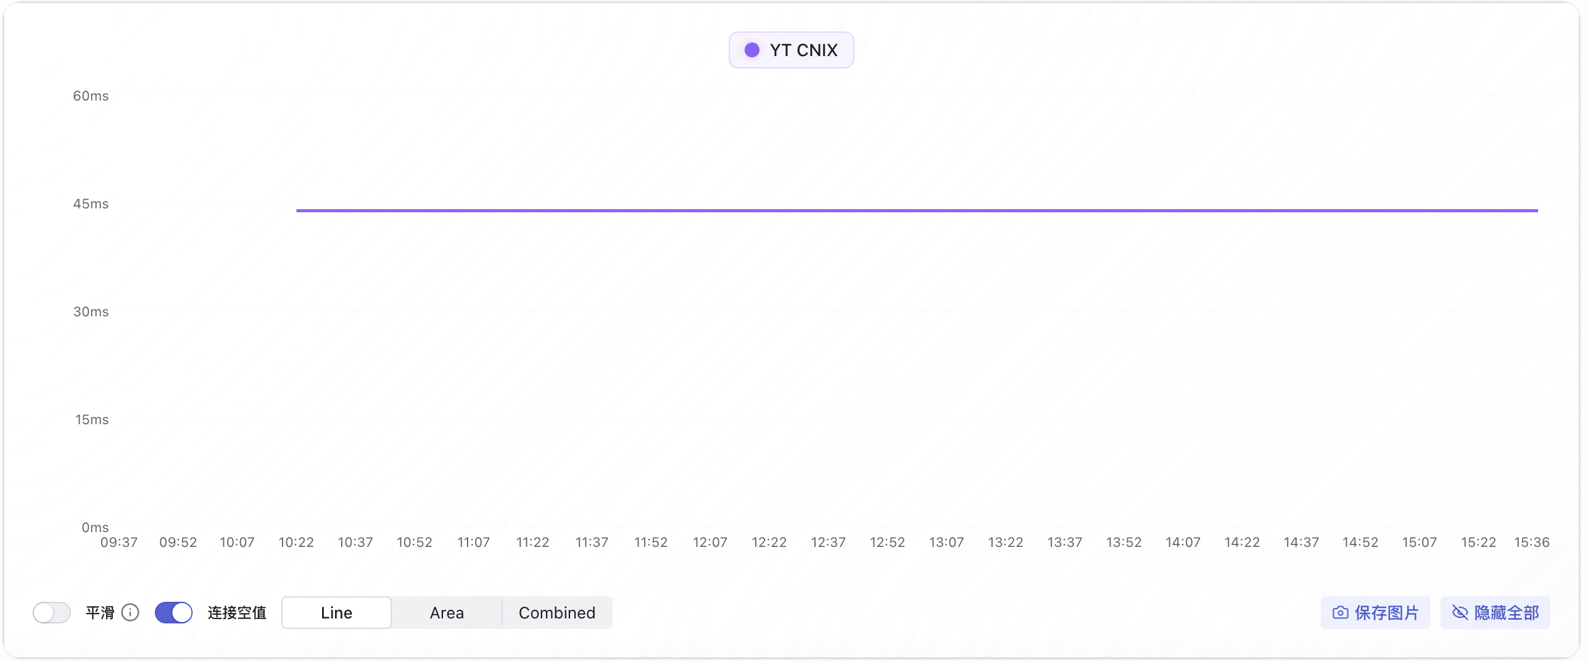Click the crossed-eye icon in 隐藏全部
The width and height of the screenshot is (1588, 661).
[1460, 612]
